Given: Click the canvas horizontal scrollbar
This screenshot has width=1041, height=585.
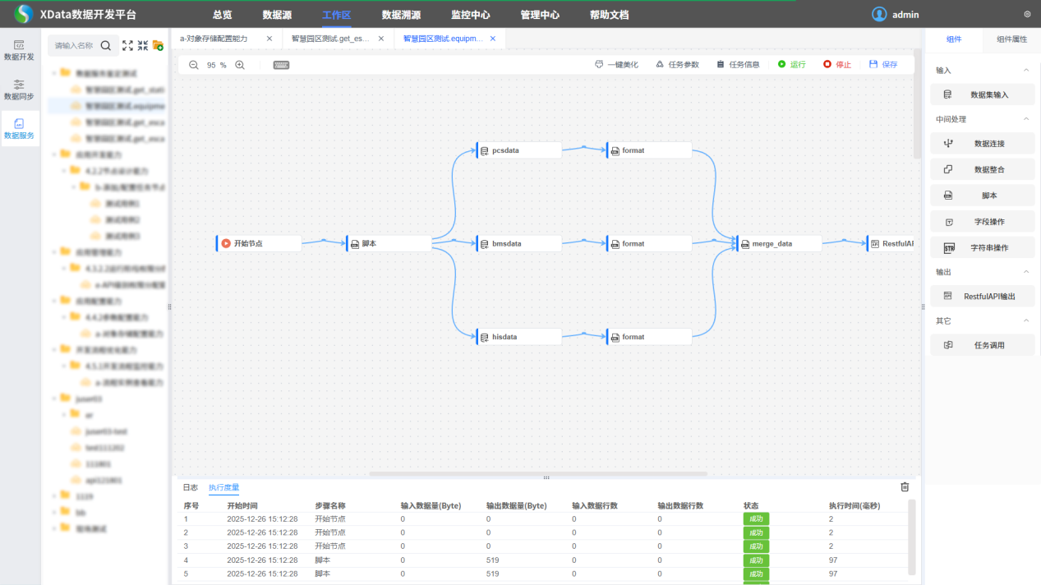Looking at the screenshot, I should click(538, 474).
